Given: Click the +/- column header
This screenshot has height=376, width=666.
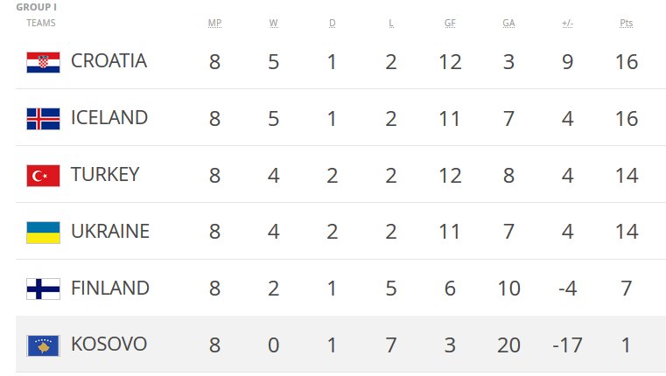Looking at the screenshot, I should [567, 24].
